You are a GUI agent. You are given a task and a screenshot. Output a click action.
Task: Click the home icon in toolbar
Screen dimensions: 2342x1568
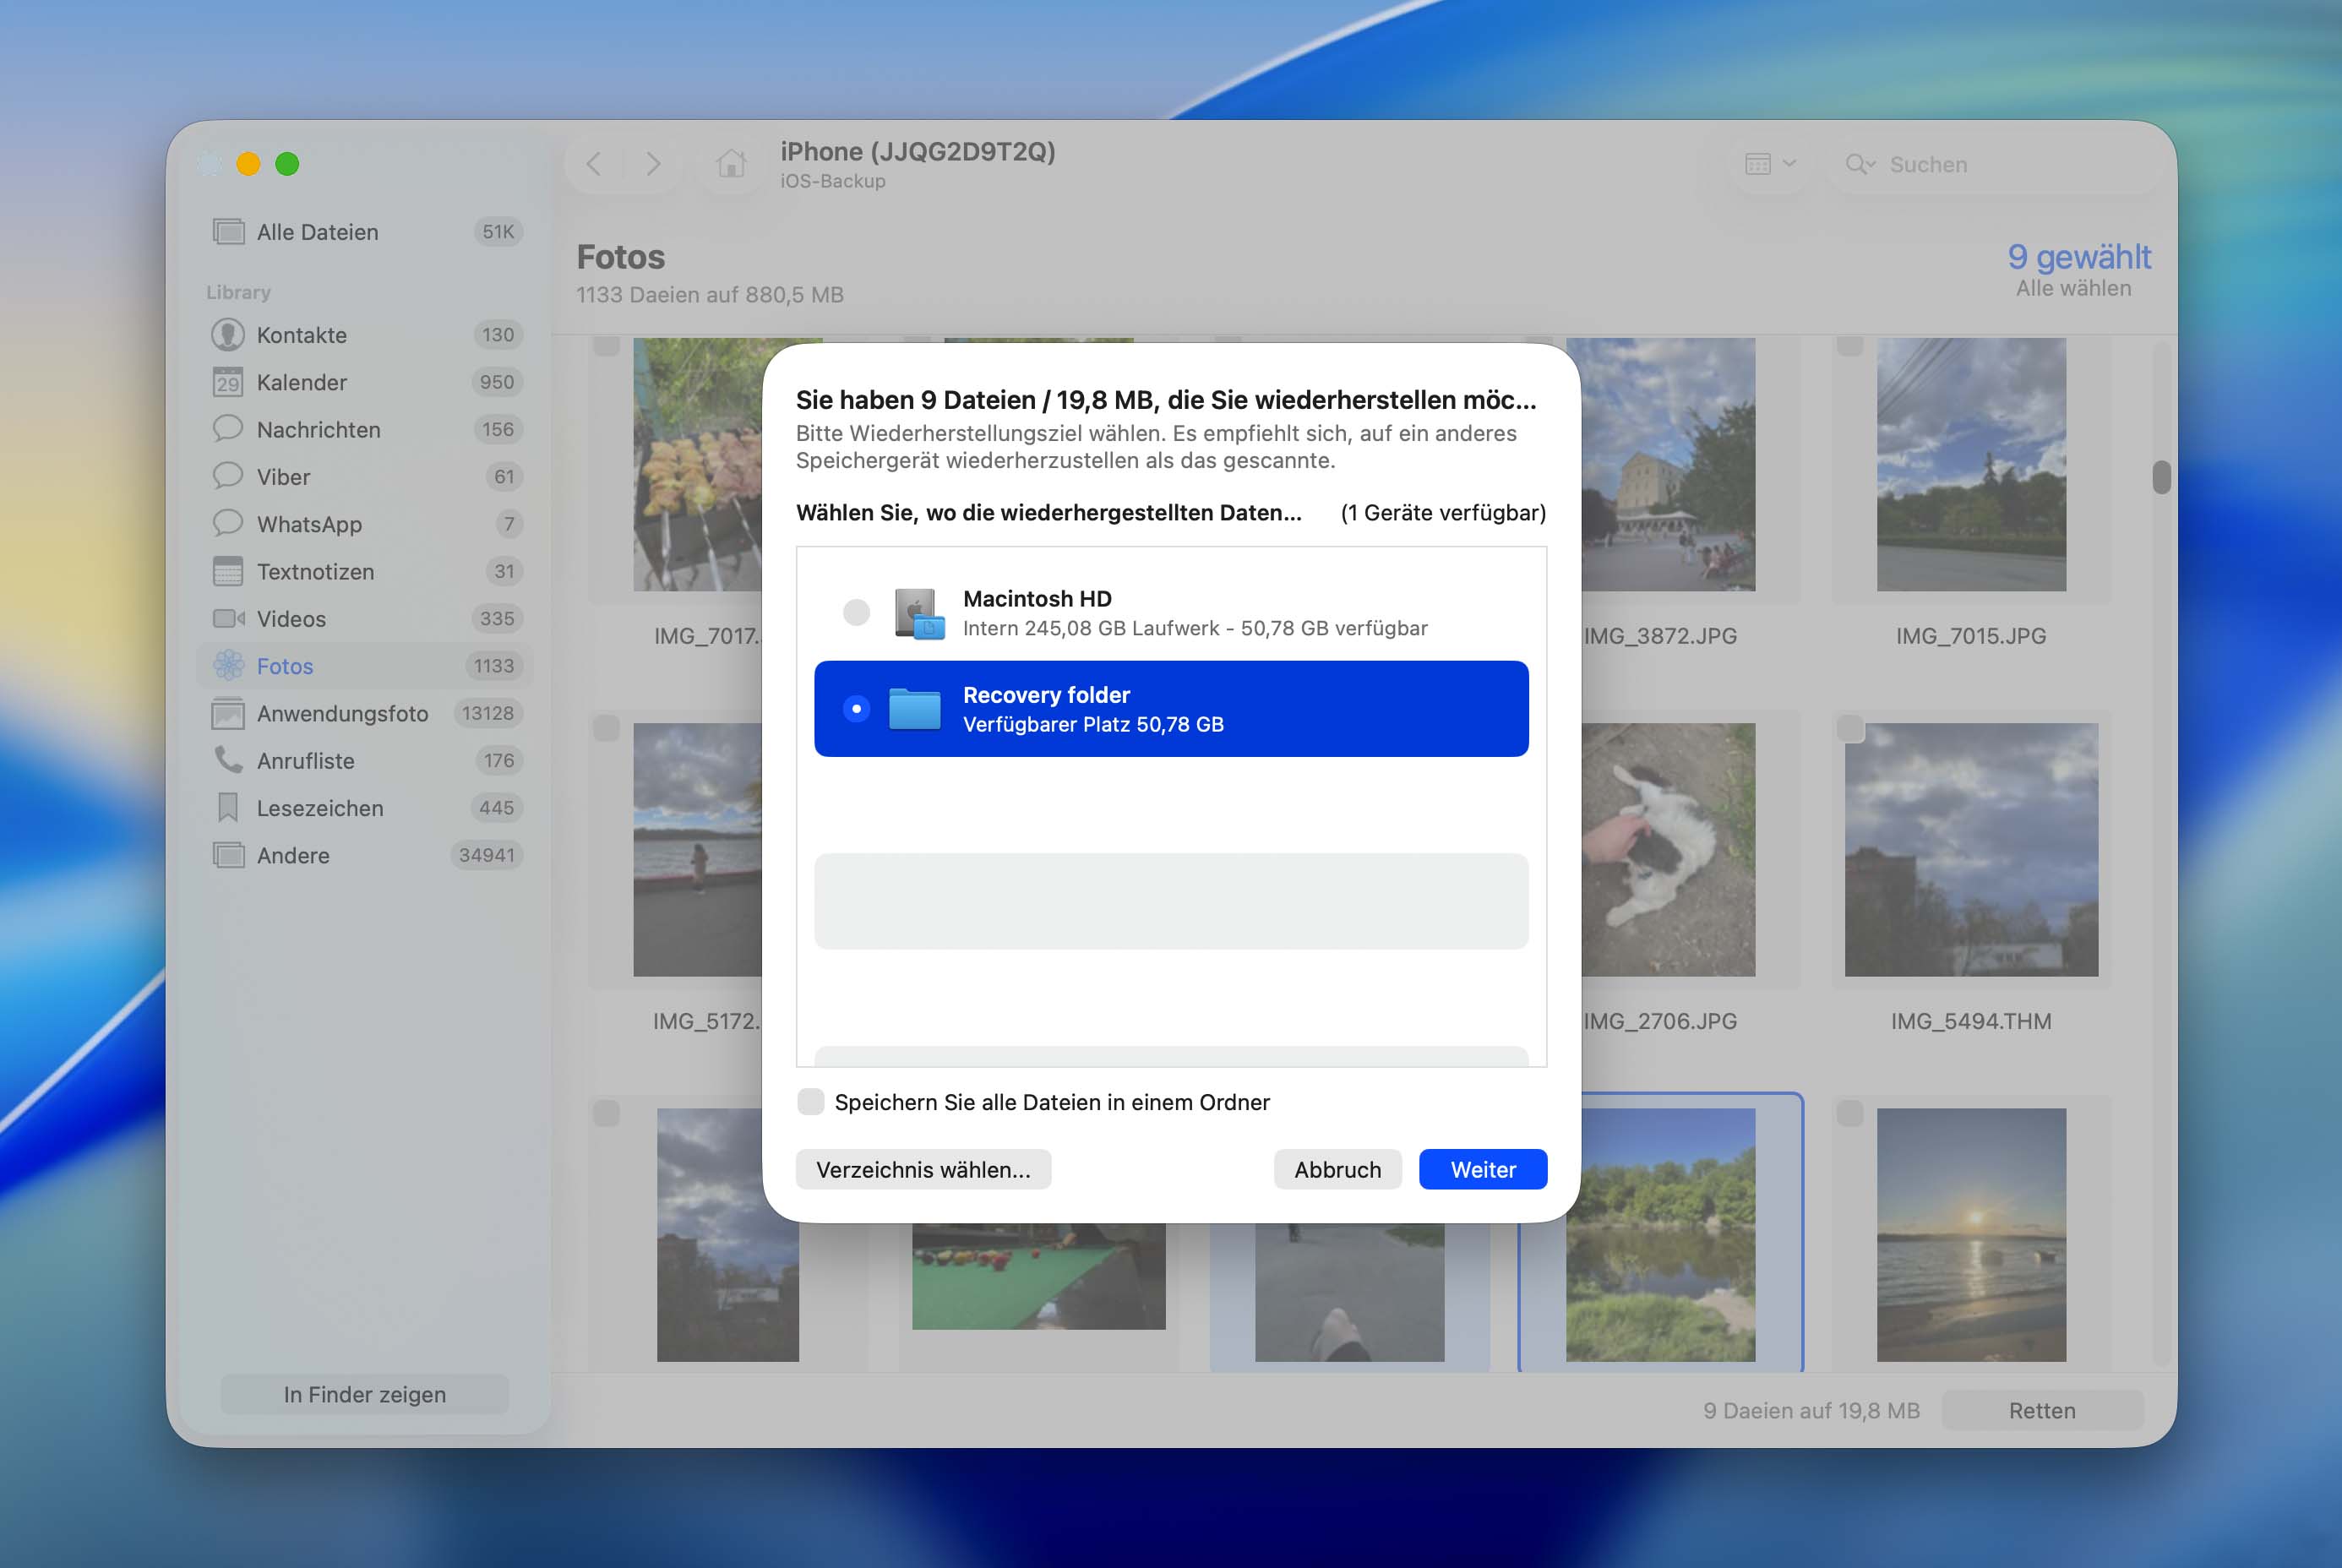click(x=731, y=163)
